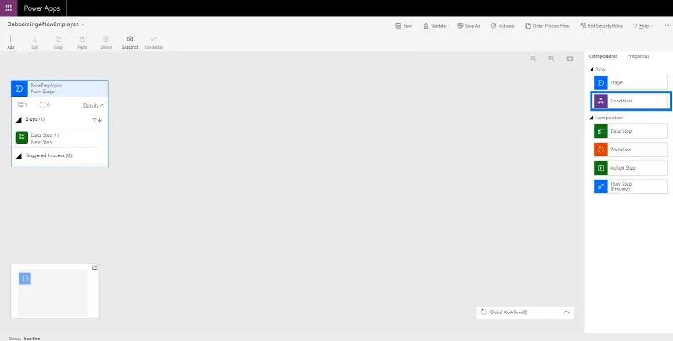Select the Workflow component
The width and height of the screenshot is (673, 341).
630,150
